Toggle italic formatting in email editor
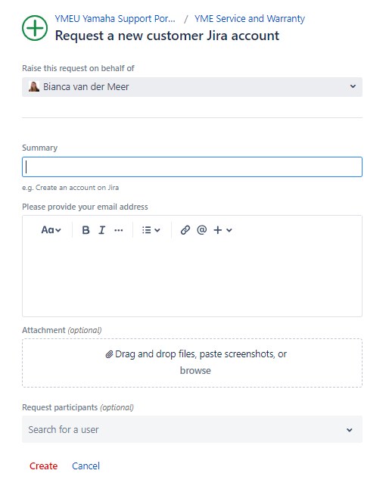389x489 pixels. click(101, 230)
